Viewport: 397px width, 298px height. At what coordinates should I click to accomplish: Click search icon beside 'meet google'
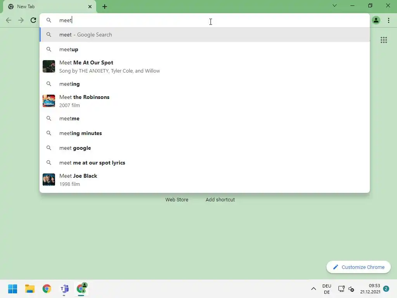(x=49, y=148)
